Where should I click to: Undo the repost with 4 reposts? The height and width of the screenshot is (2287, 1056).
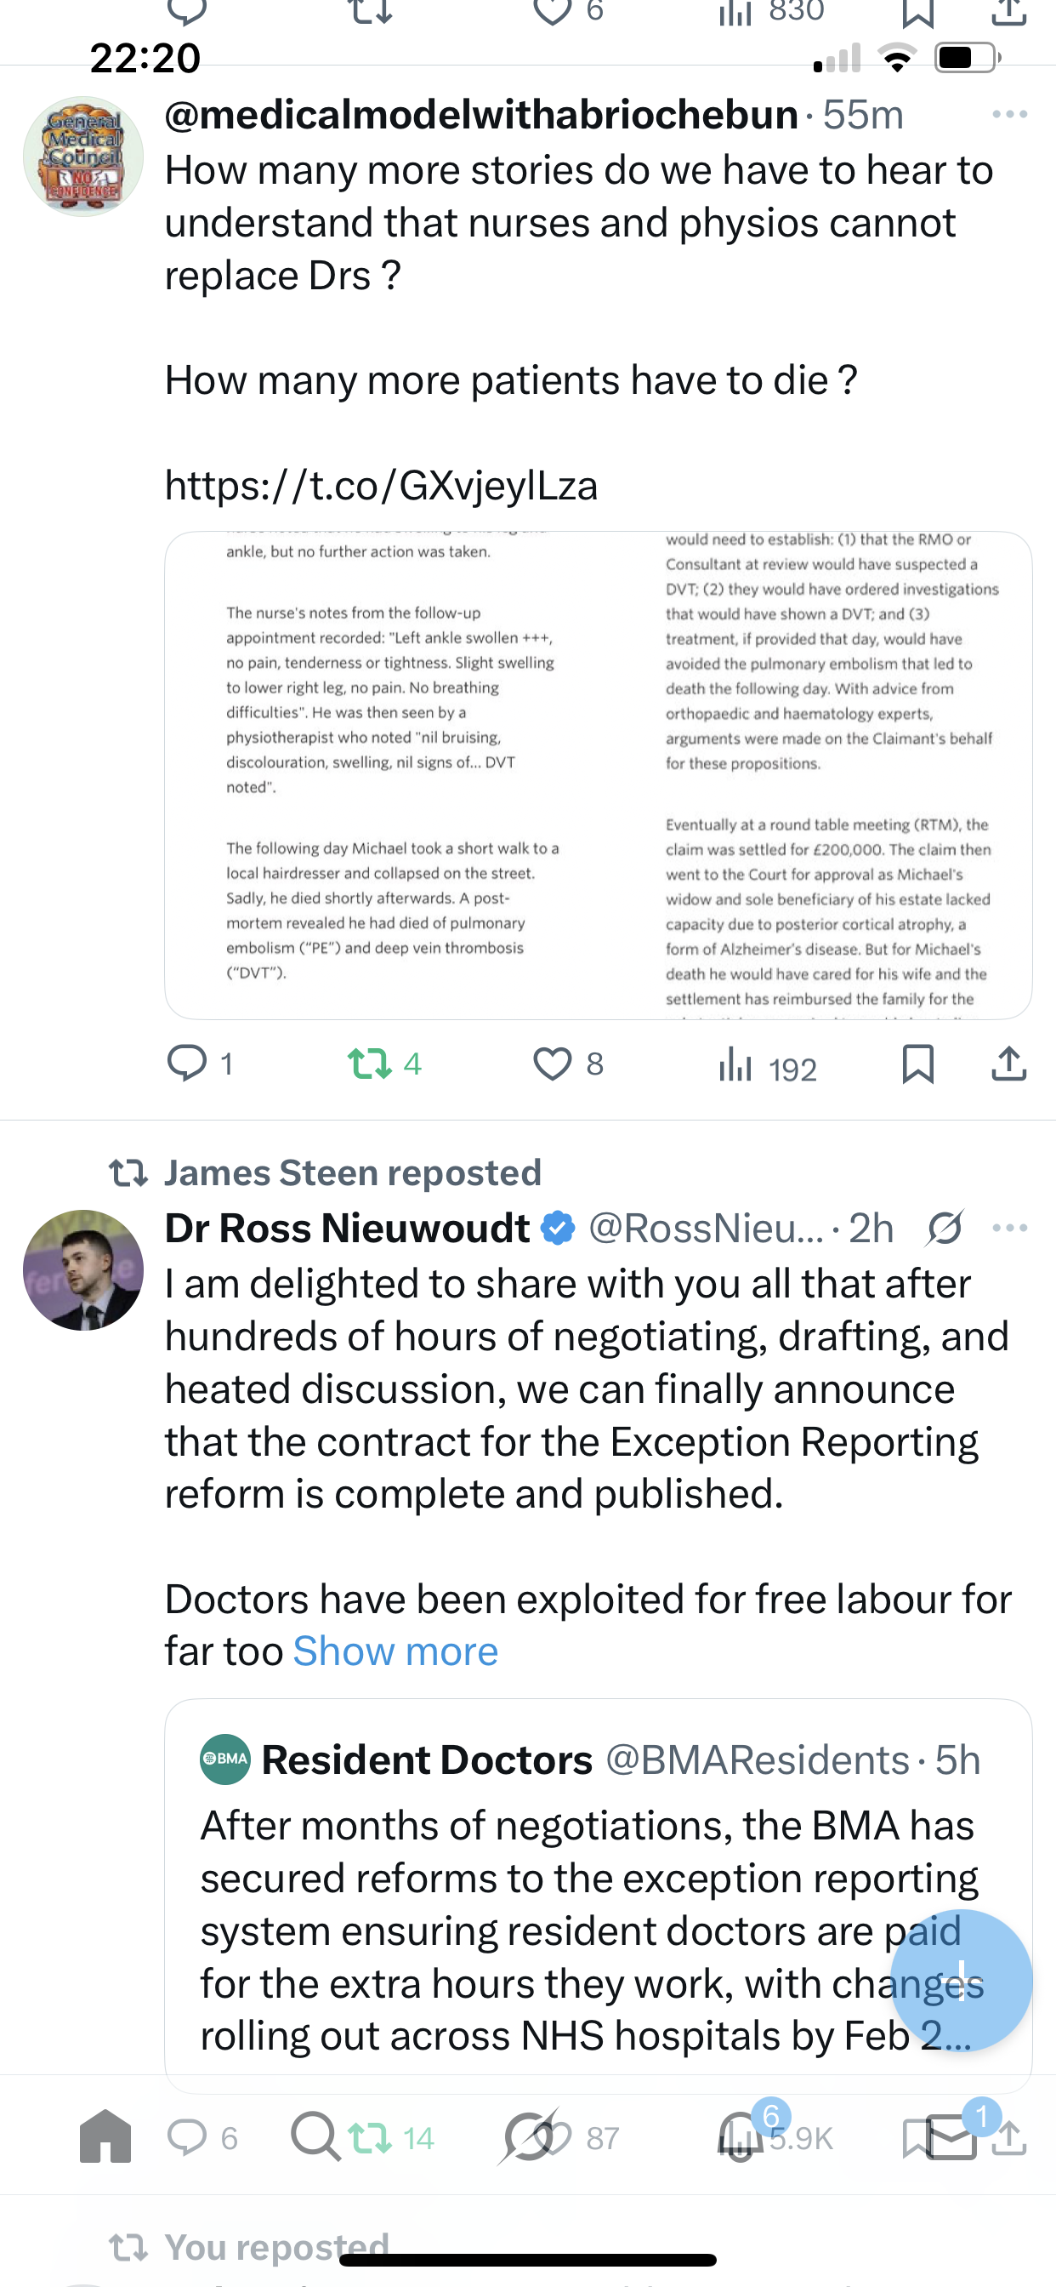tap(370, 1064)
